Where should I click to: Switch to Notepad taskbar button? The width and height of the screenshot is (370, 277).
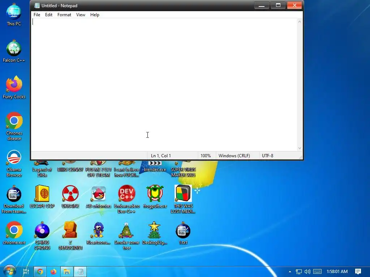pos(80,272)
